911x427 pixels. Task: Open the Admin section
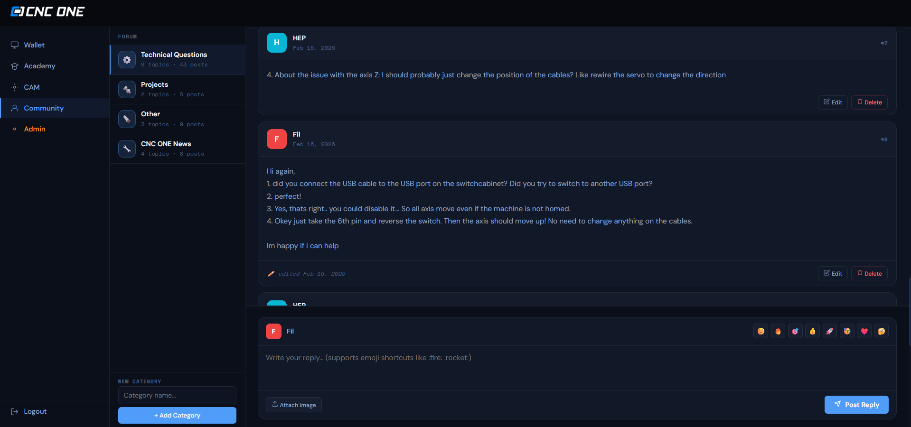tap(35, 129)
